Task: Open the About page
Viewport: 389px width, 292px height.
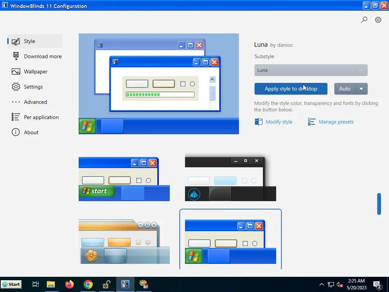Action: pyautogui.click(x=31, y=132)
